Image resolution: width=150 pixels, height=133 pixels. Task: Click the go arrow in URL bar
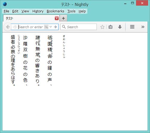[55, 27]
